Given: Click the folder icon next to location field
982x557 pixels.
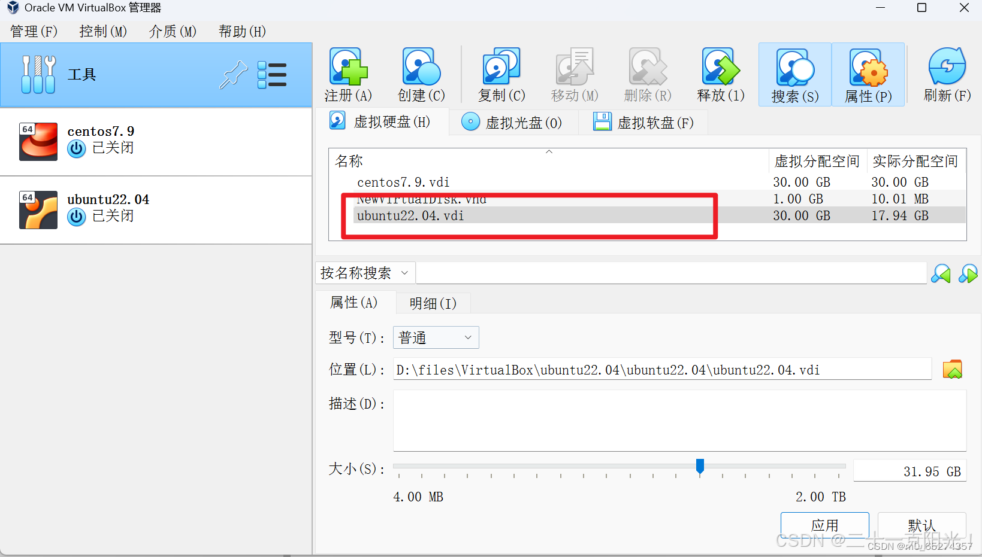Looking at the screenshot, I should tap(952, 370).
